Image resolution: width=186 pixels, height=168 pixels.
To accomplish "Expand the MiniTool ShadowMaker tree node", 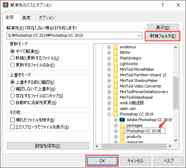I will (x=109, y=80).
